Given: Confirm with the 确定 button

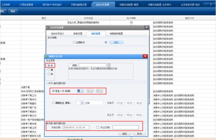Looking at the screenshot, I should pos(125,134).
